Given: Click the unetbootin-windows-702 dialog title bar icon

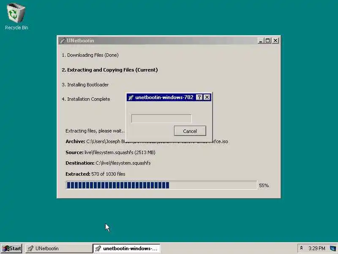Looking at the screenshot, I should pyautogui.click(x=131, y=97).
